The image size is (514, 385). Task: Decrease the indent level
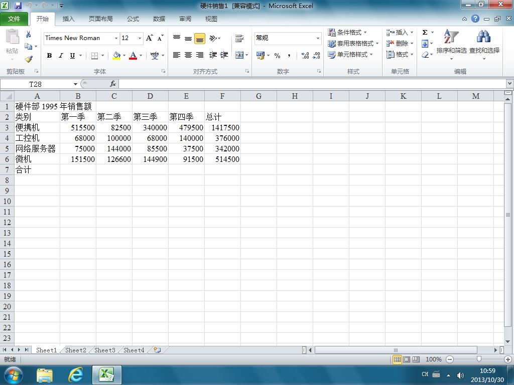click(213, 55)
